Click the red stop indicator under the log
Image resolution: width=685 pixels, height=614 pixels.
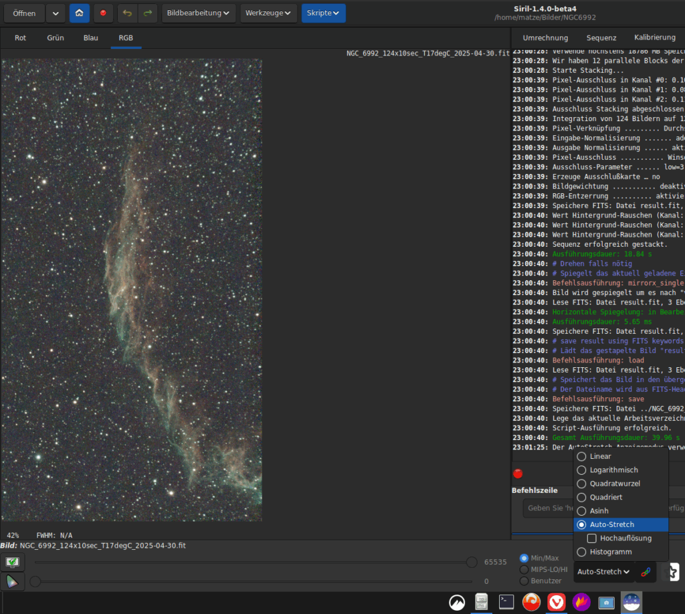click(518, 474)
